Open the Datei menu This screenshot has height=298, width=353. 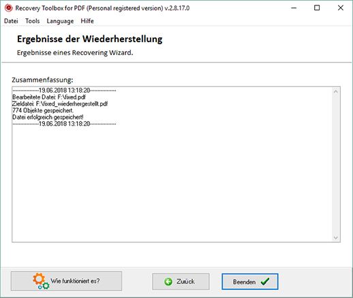11,21
